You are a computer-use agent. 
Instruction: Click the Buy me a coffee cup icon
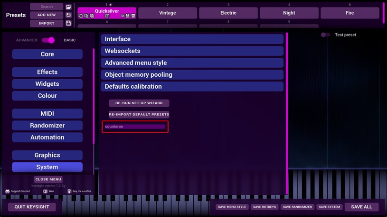tap(69, 191)
